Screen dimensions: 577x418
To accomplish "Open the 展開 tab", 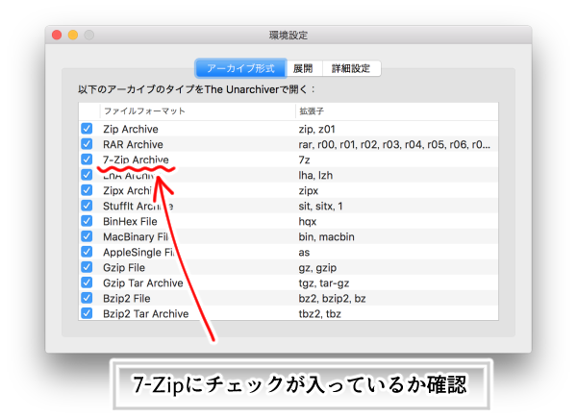I will coord(302,69).
